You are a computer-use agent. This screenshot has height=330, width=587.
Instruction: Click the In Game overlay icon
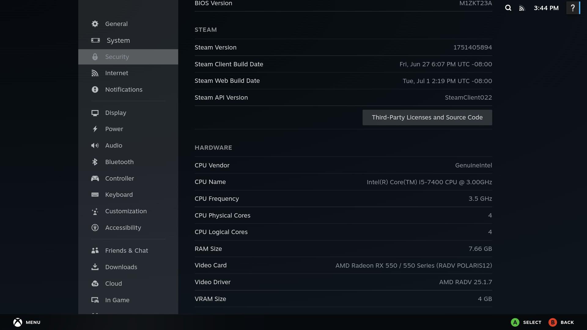[x=95, y=300]
